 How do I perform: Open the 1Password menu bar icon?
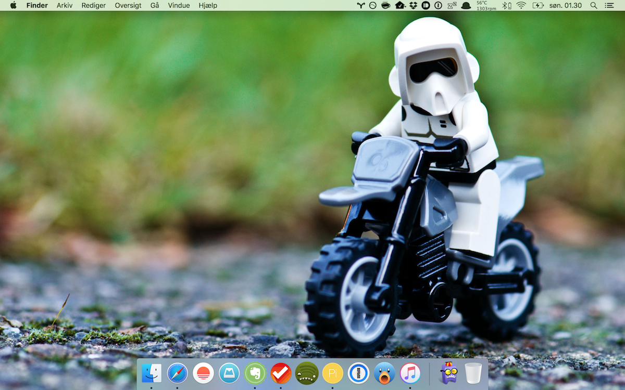coord(439,5)
